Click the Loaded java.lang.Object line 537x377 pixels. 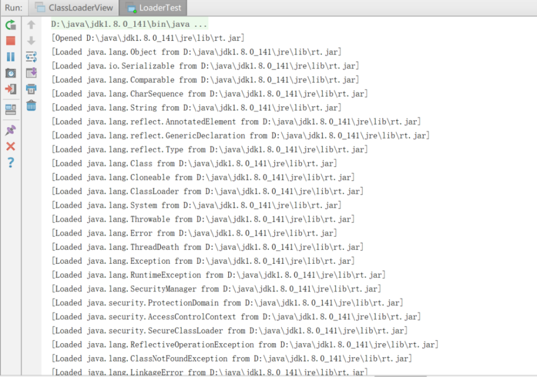[196, 52]
